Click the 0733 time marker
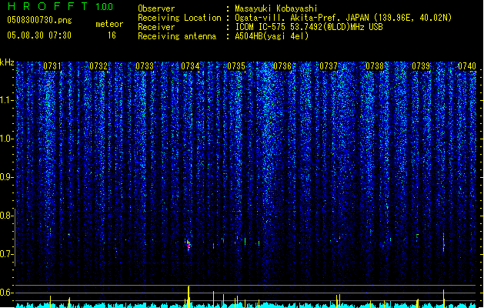Viewport: 484px width, 308px height. pos(145,66)
